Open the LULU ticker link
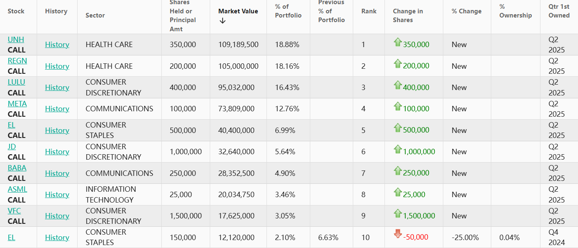Screen dimensions: 578x248 point(16,82)
